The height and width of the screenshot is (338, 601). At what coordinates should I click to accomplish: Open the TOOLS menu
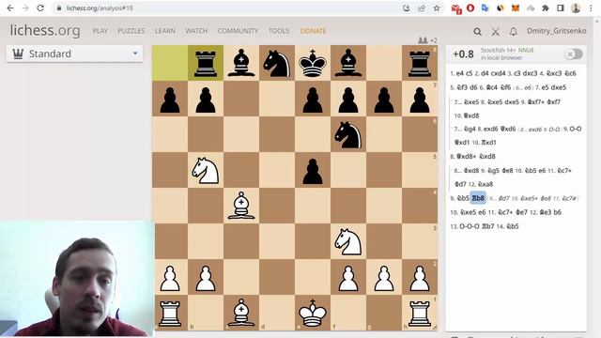[x=279, y=31]
